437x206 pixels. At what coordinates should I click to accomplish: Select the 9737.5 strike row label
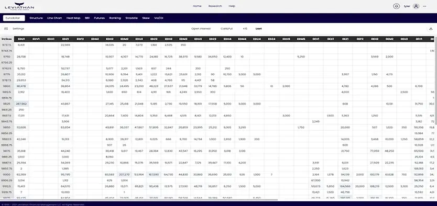[x=6, y=45]
